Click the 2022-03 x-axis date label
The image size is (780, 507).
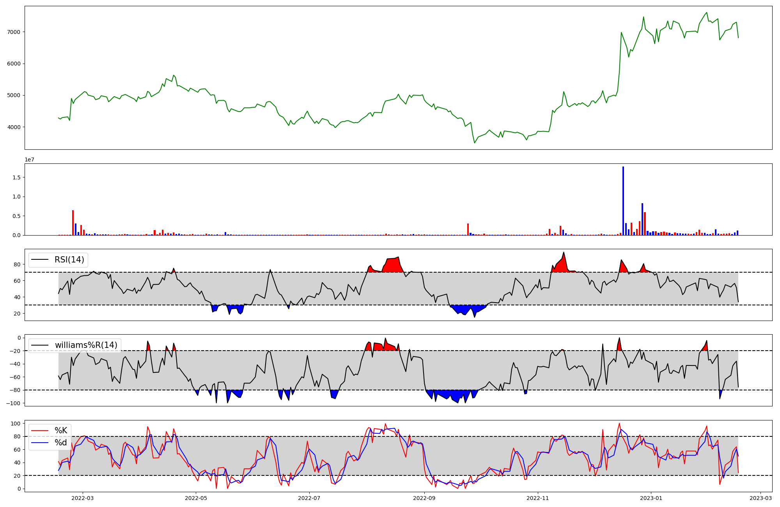[83, 498]
